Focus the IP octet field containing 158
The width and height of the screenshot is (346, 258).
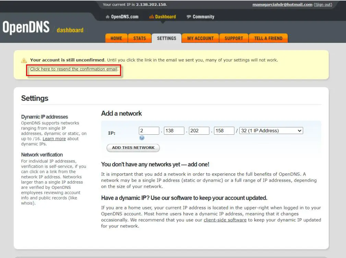point(224,131)
